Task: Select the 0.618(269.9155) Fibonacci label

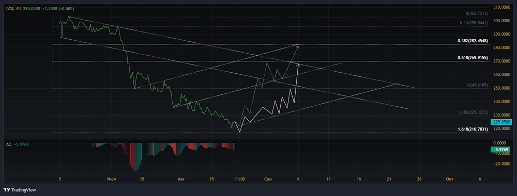Action: coord(473,58)
